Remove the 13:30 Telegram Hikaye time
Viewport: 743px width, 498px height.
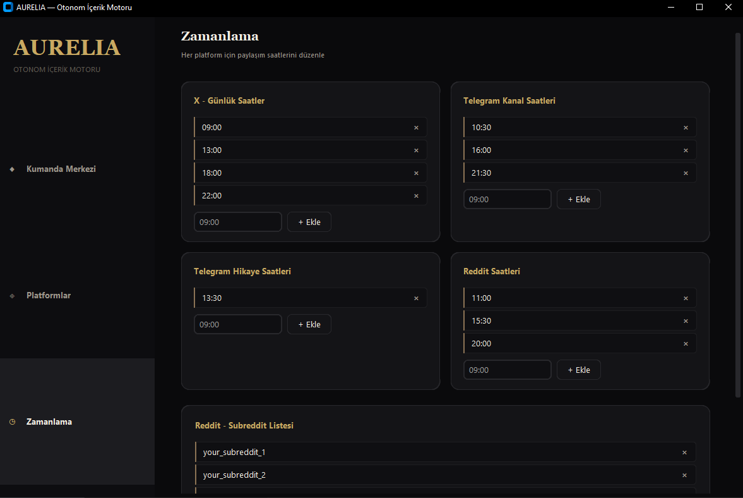tap(416, 298)
